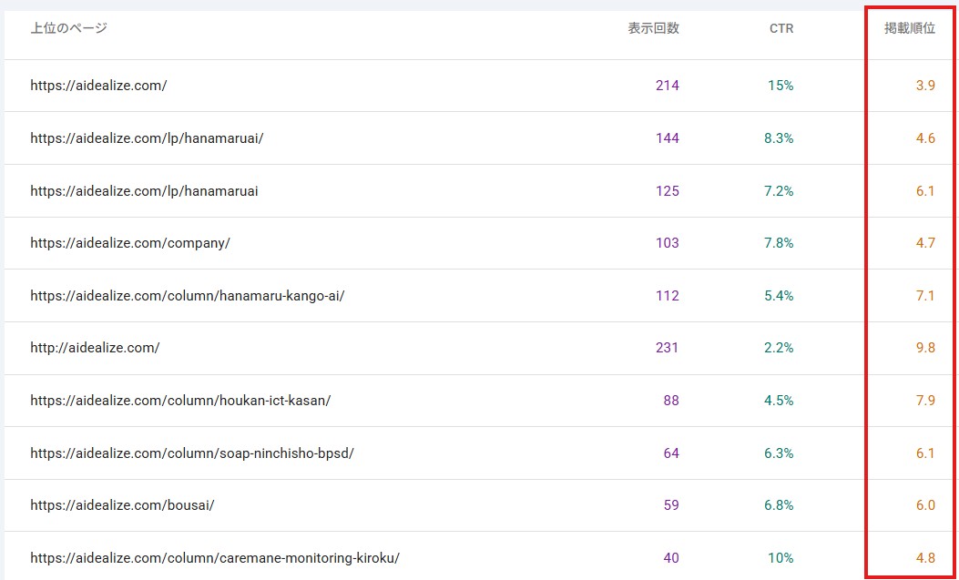This screenshot has height=580, width=959.
Task: Click the CTR value 15%
Action: click(x=780, y=86)
